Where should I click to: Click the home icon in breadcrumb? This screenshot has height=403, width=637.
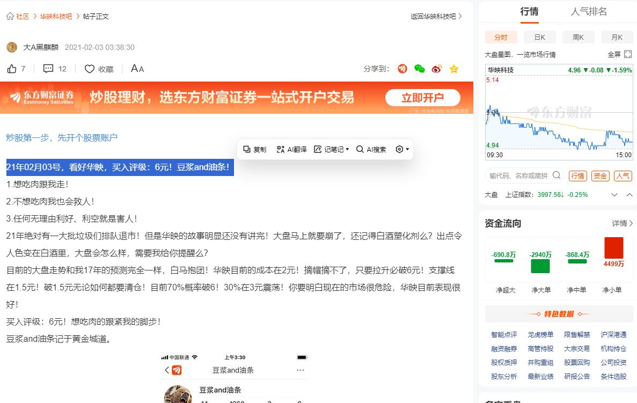tap(10, 16)
